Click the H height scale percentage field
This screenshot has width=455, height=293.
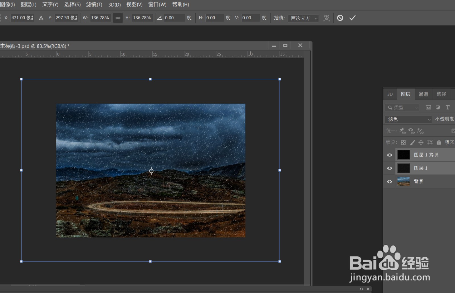point(142,18)
